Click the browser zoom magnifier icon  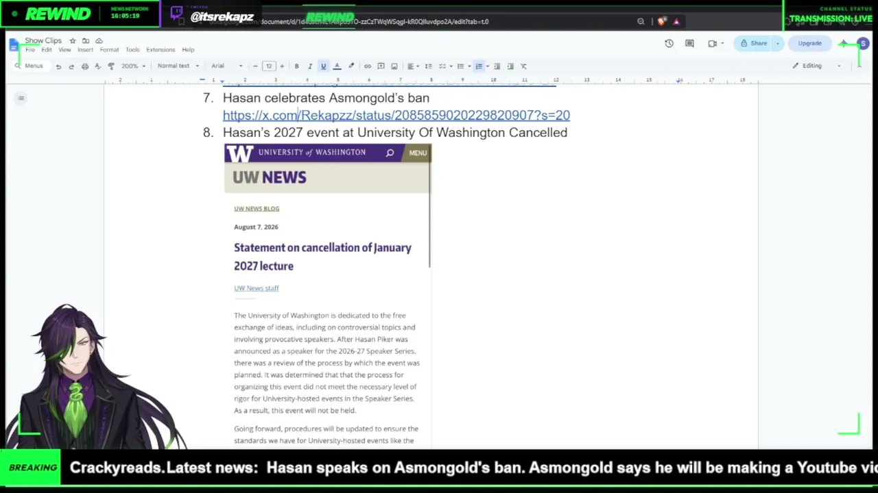pyautogui.click(x=641, y=22)
